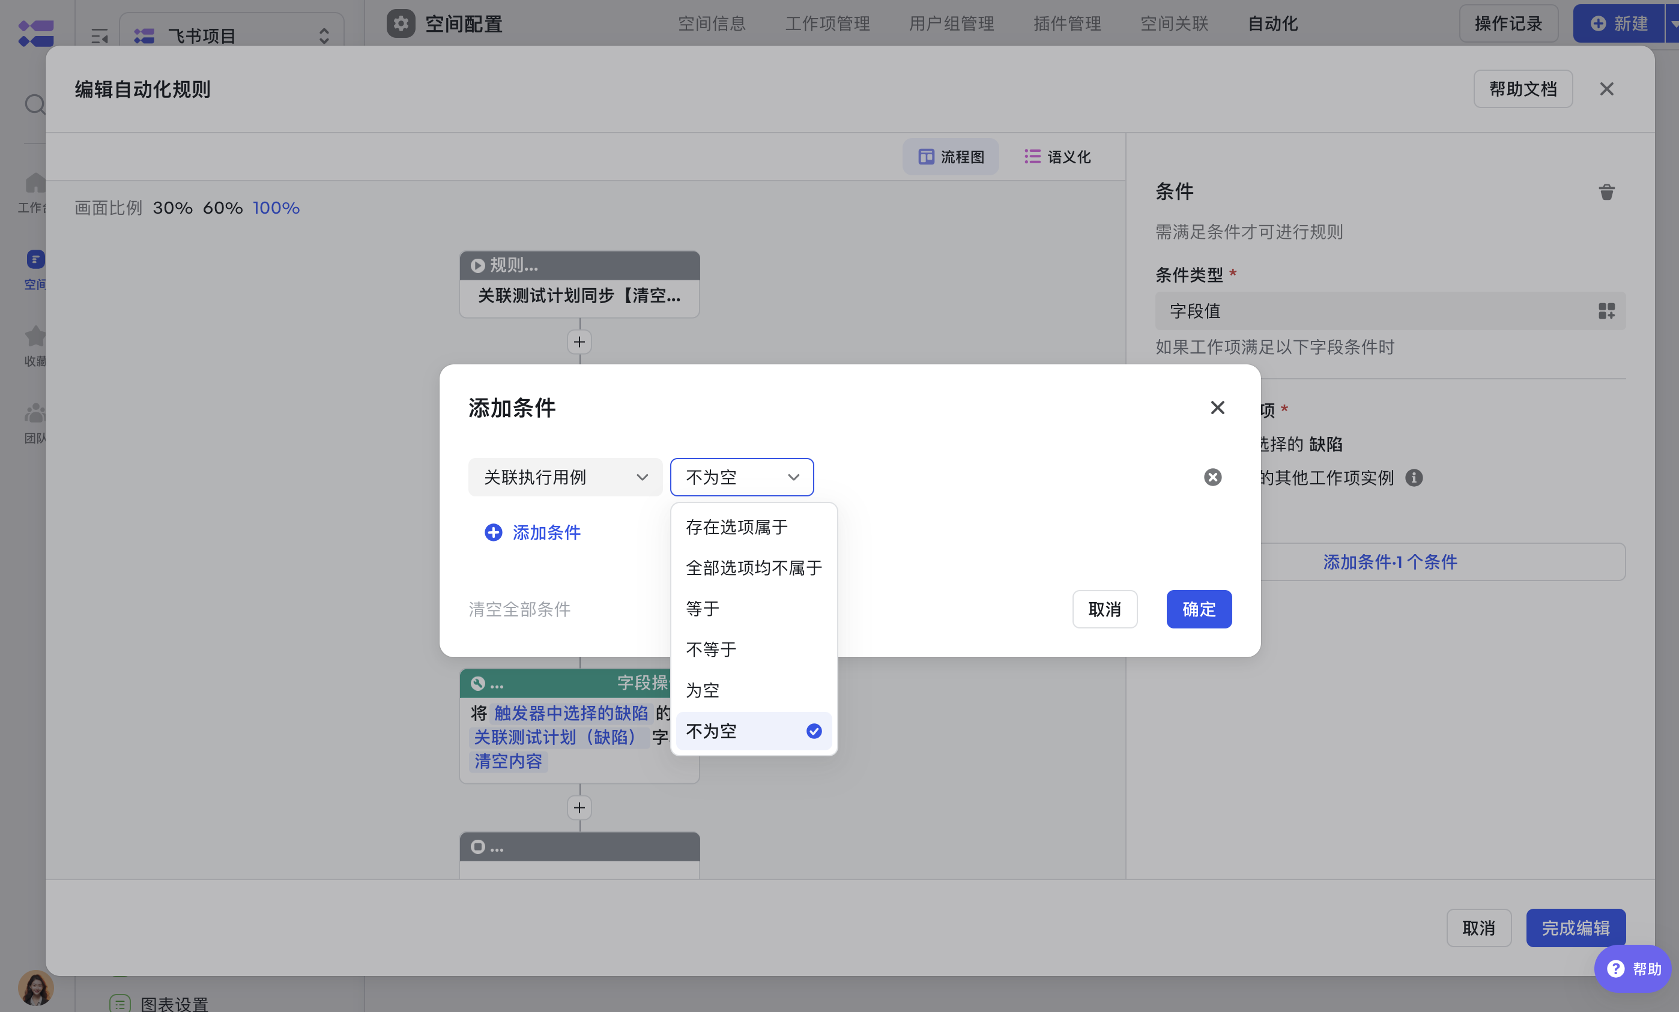Open the 飞书项目 space switcher
The width and height of the screenshot is (1679, 1012).
coord(232,35)
